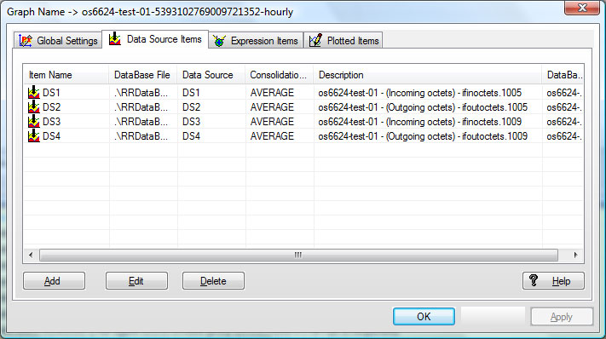Click the DS3 row data source icon
Viewport: 606px width, 339px height.
tap(34, 121)
